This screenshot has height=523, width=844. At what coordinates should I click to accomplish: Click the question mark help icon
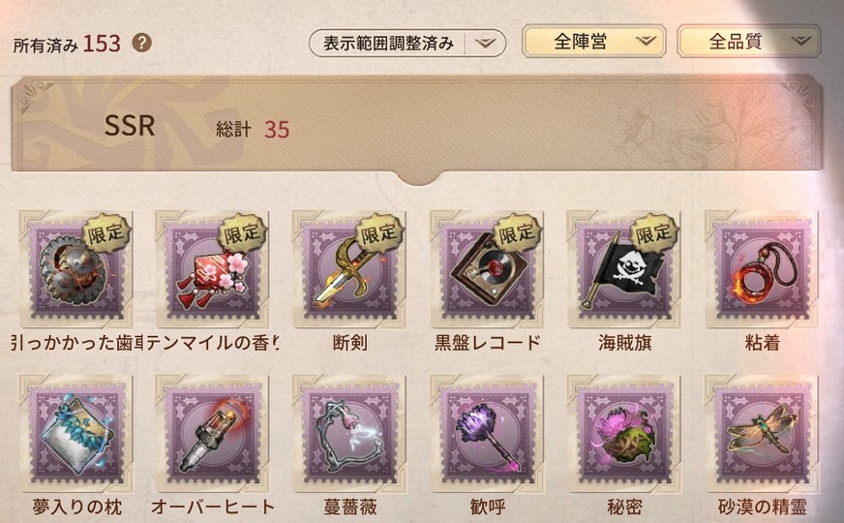click(x=141, y=43)
